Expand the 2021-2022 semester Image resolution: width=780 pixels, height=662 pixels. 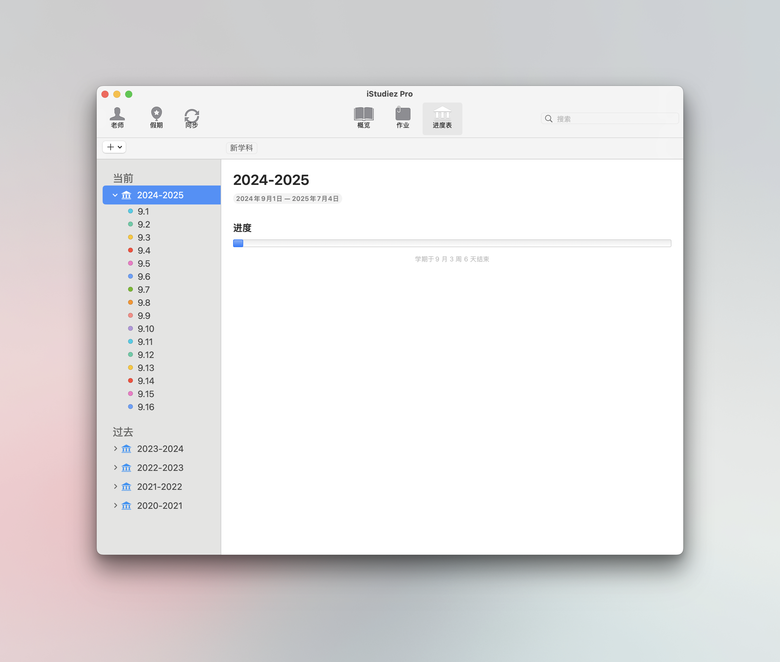click(x=115, y=486)
